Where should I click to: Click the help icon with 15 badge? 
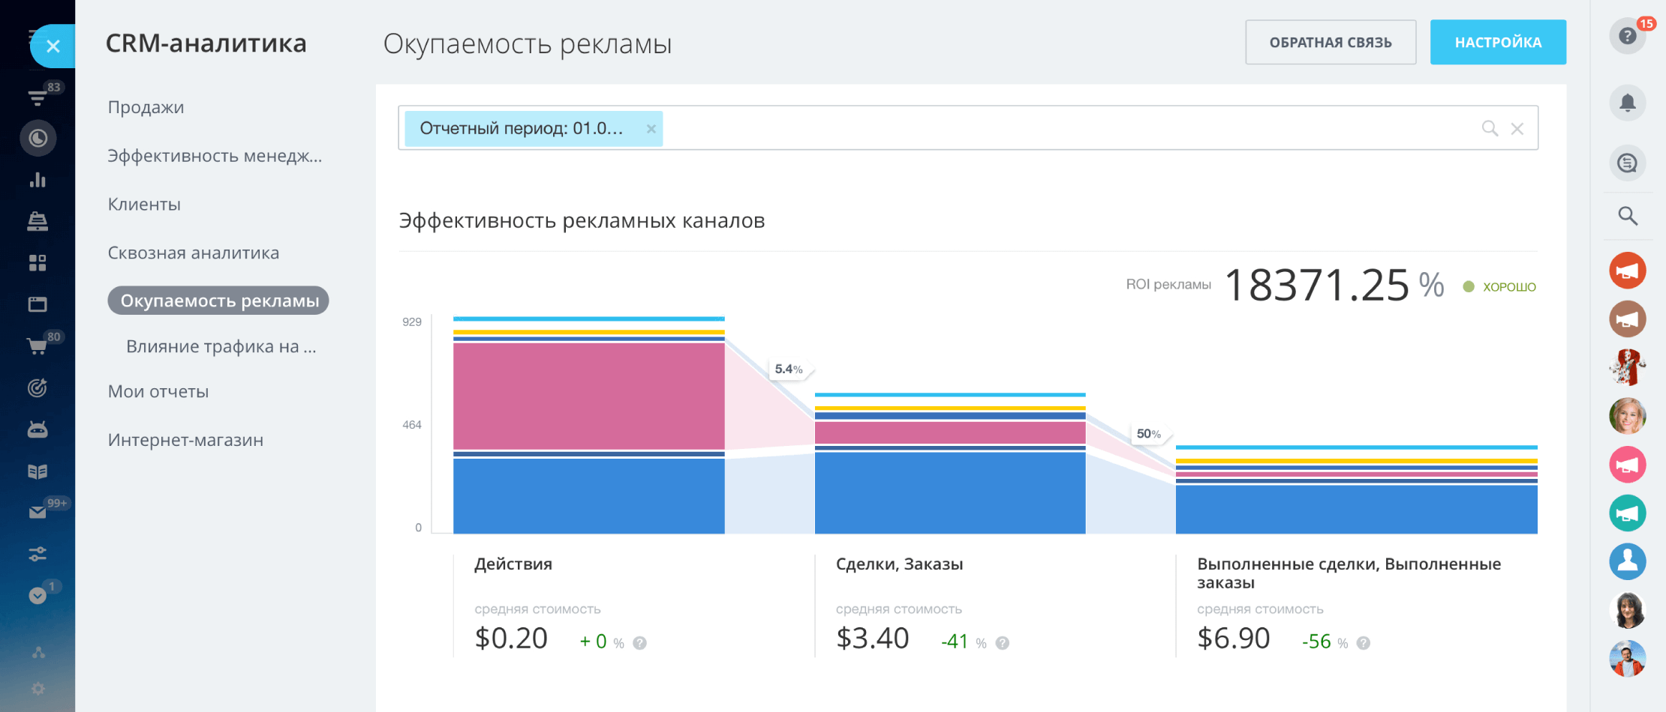click(x=1627, y=36)
